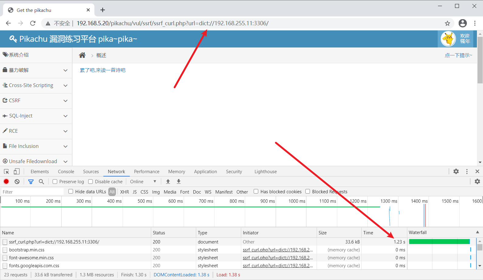Click the not-secure warning icon in address bar
Image resolution: width=483 pixels, height=280 pixels.
[x=48, y=23]
